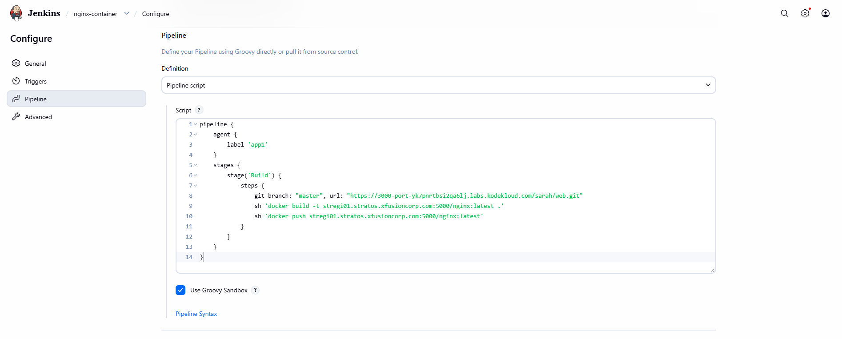842x339 pixels.
Task: Click the Advanced wrench icon
Action: pos(16,117)
